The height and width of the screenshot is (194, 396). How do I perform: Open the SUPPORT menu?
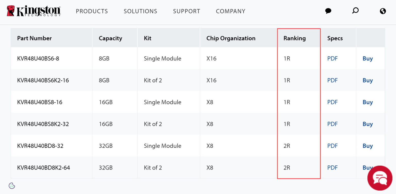pyautogui.click(x=186, y=11)
